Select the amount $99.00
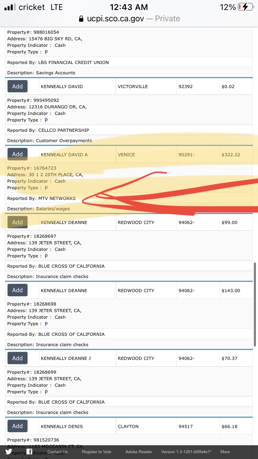258x459 pixels. pyautogui.click(x=229, y=223)
